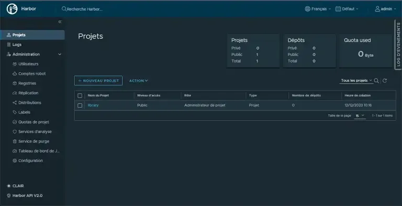Viewport: 402px width, 206px height.
Task: Click the Labels tag icon
Action: 15,112
